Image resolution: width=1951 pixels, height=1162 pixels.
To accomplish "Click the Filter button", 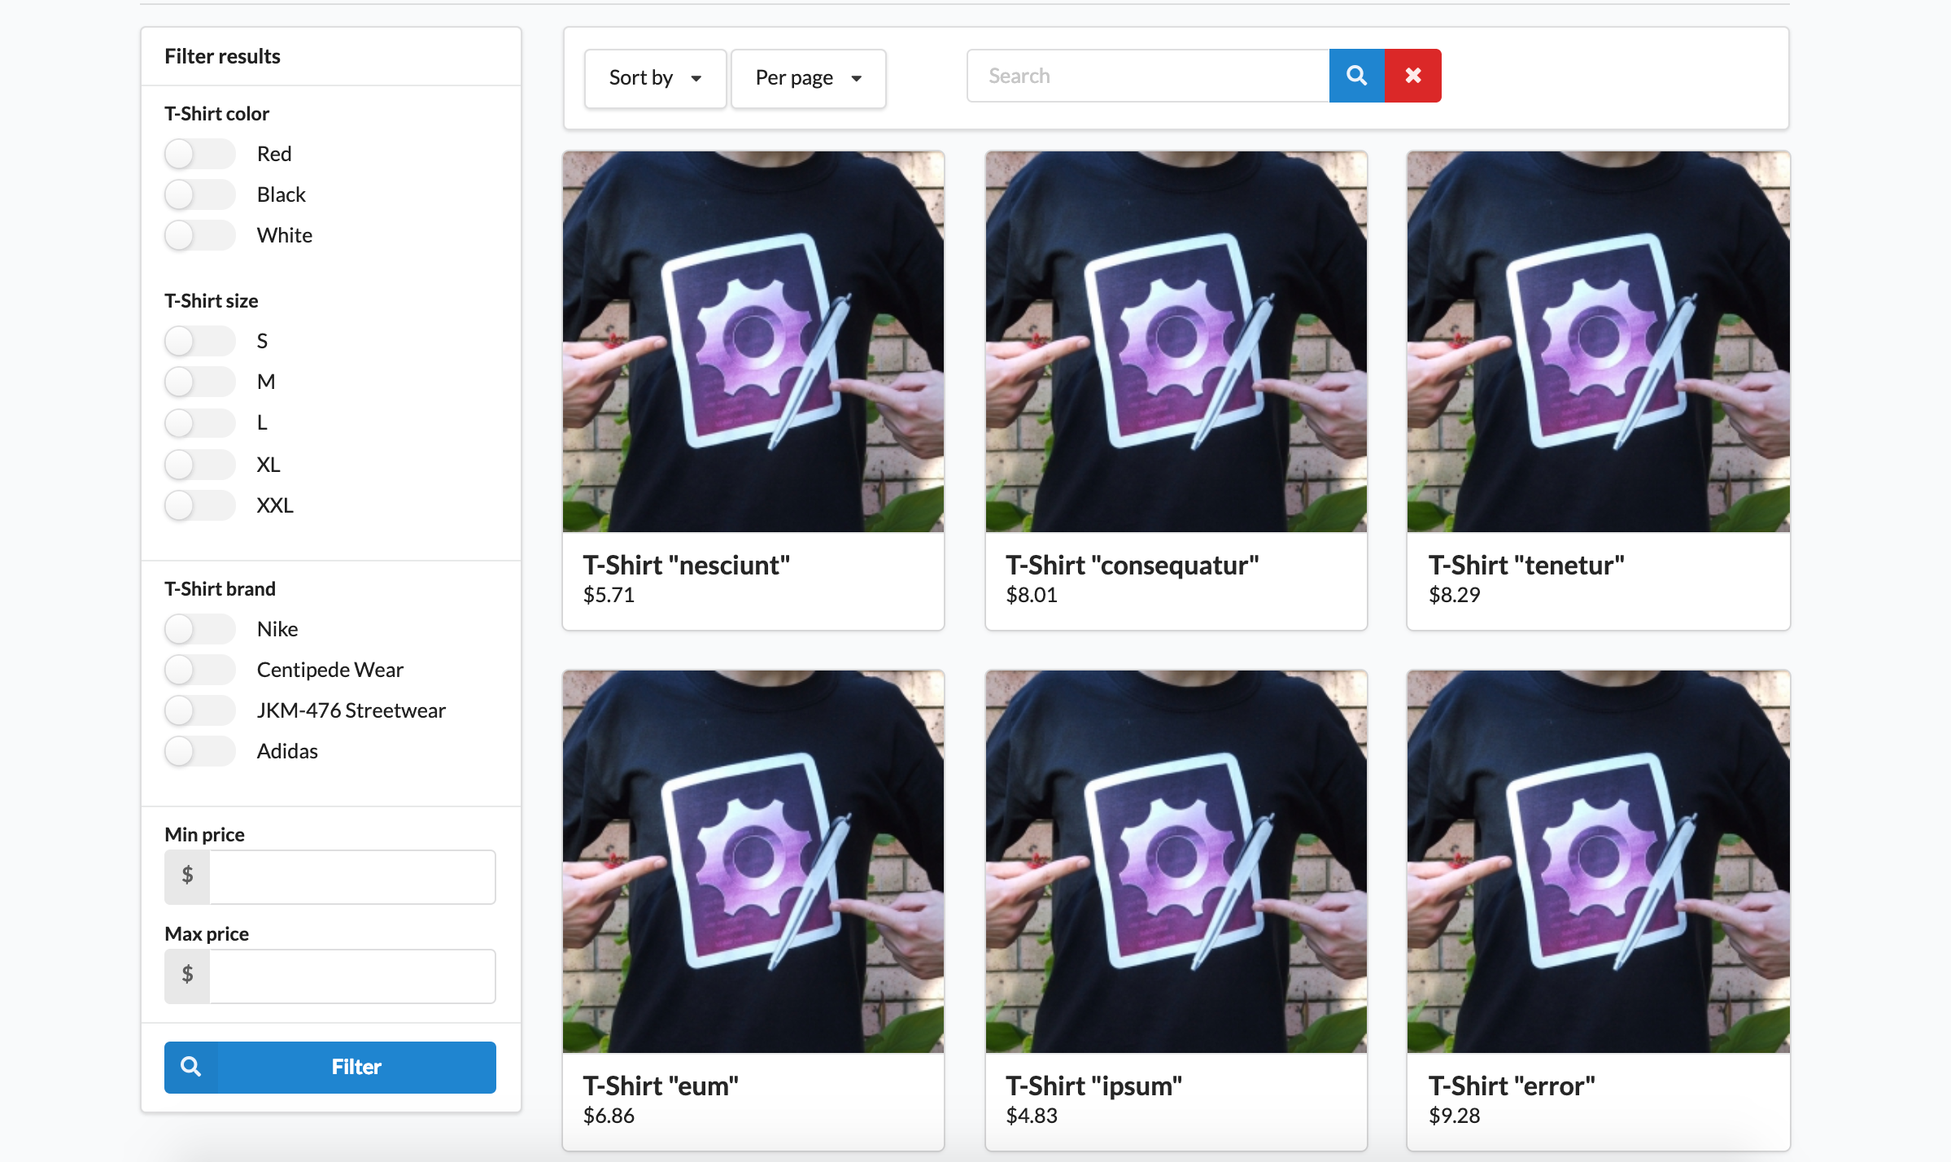I will (x=354, y=1067).
